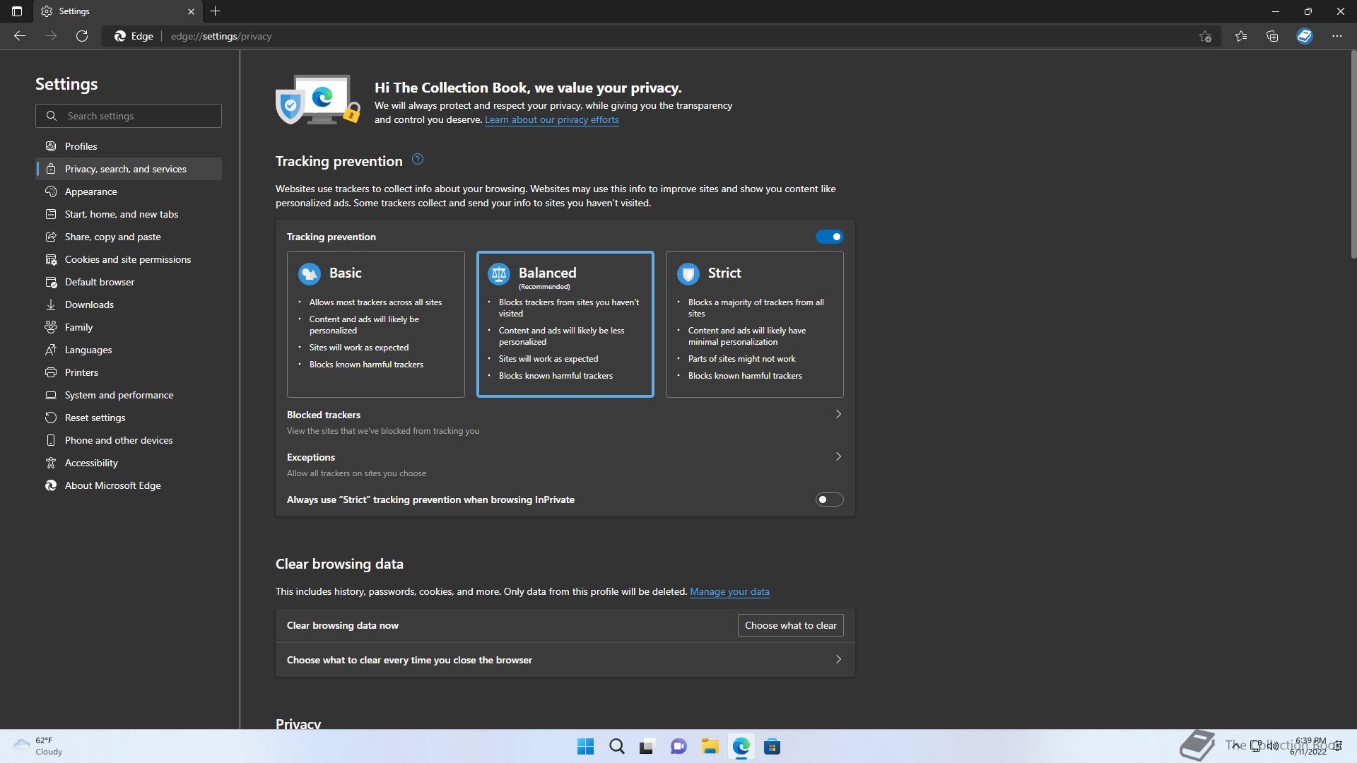Viewport: 1357px width, 763px height.
Task: Expand the Blocked trackers row
Action: pos(838,415)
